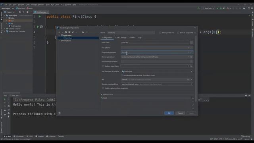Screen dimensions: 254x143
Task: Open the JRE dropdown arrow
Action: coord(192,79)
